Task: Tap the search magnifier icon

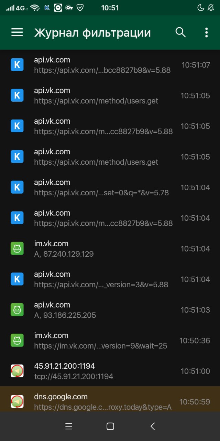Action: (x=180, y=32)
